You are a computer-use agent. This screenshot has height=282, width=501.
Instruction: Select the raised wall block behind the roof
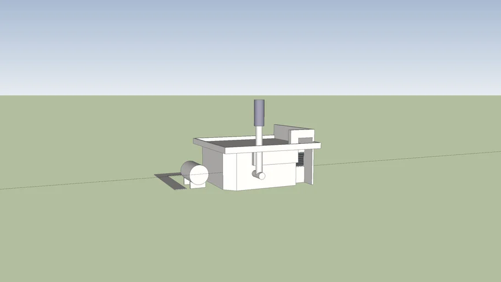[x=294, y=134]
